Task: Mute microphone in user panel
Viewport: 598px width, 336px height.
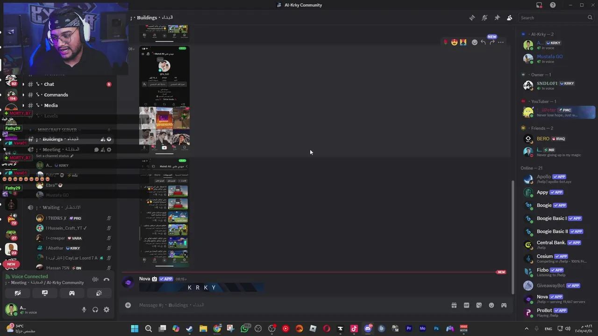Action: point(84,309)
